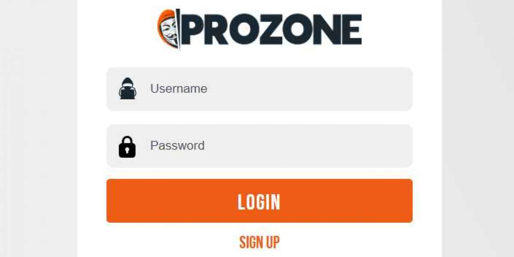Focus the Username input field
Viewport: 514px width, 257px height.
[259, 89]
